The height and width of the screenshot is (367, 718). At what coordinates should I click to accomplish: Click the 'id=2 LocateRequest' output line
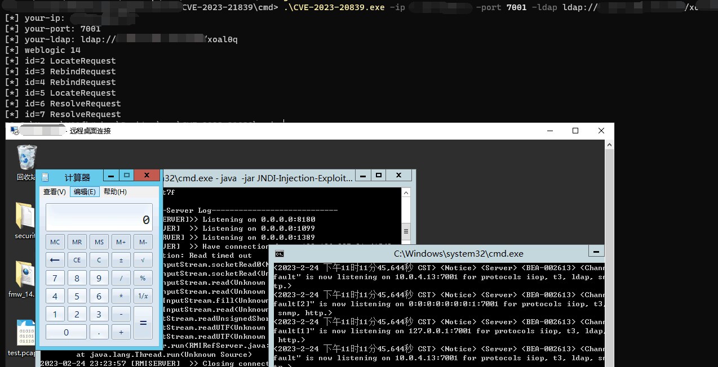tap(60, 61)
